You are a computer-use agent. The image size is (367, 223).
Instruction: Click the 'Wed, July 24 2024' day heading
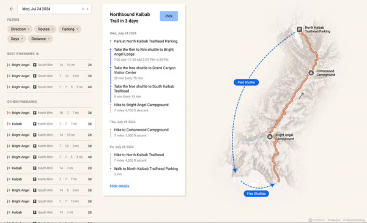coord(123,33)
